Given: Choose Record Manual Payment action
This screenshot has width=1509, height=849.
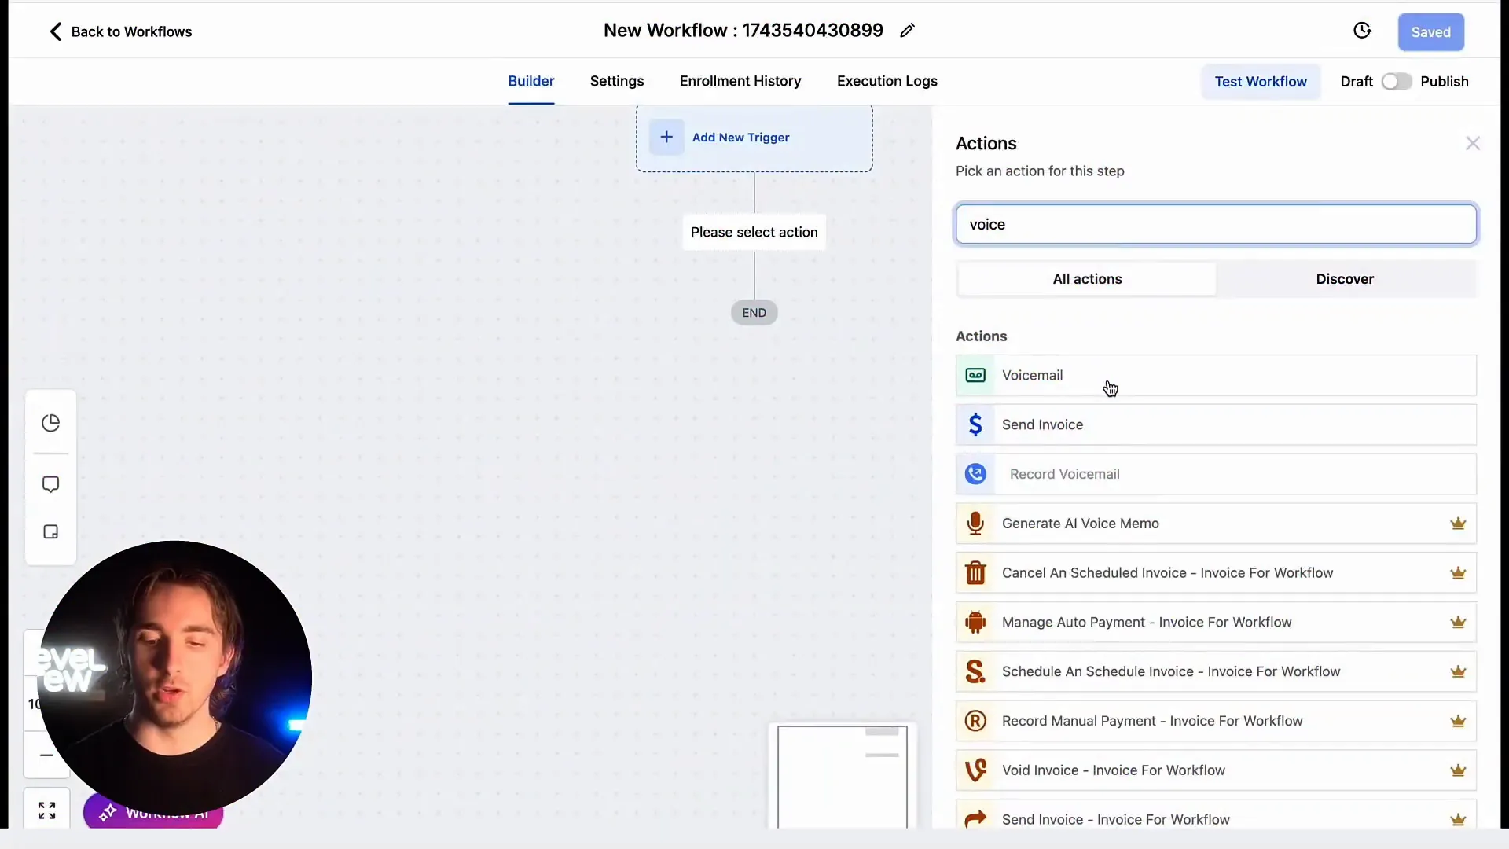Looking at the screenshot, I should point(1216,721).
